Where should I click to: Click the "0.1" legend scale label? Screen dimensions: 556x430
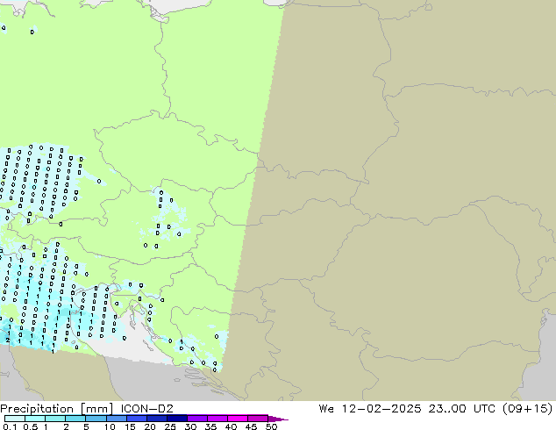point(10,426)
